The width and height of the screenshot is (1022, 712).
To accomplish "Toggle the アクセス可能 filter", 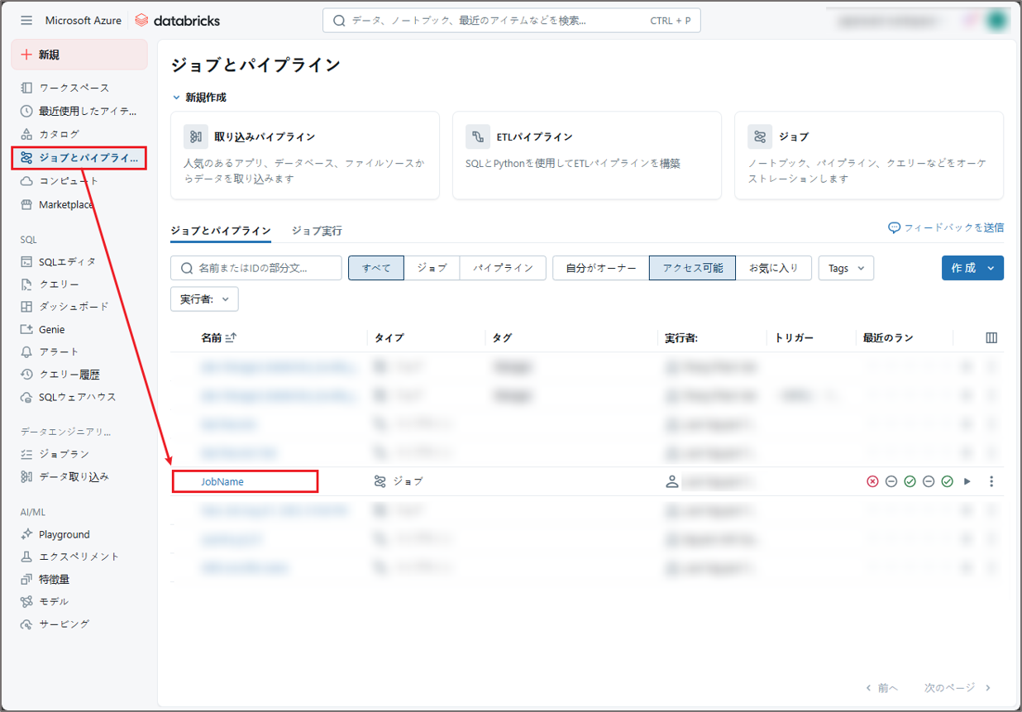I will 693,268.
